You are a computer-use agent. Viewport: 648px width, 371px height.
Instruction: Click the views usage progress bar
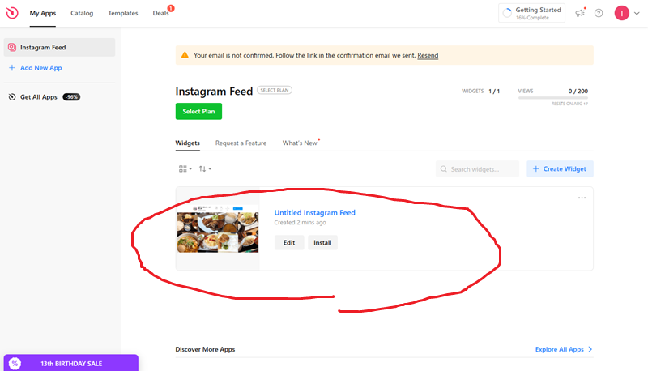pos(553,98)
